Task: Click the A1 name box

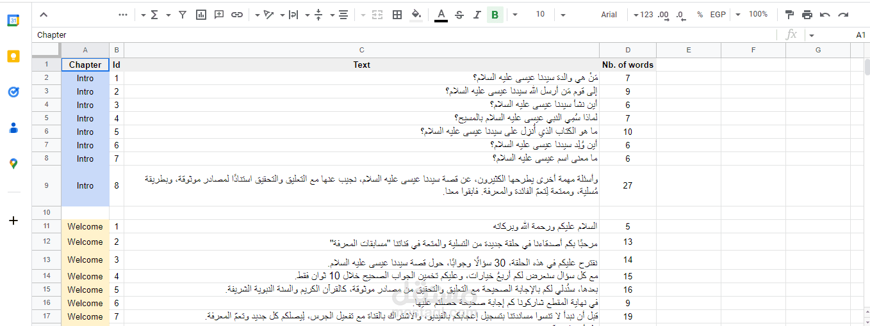Action: coord(860,35)
